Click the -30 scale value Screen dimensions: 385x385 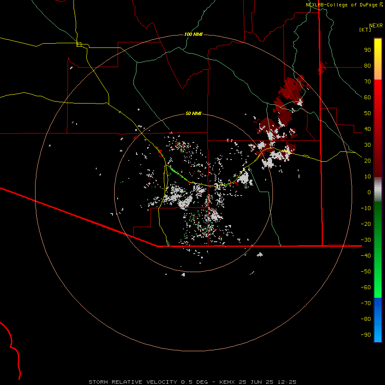(366, 240)
